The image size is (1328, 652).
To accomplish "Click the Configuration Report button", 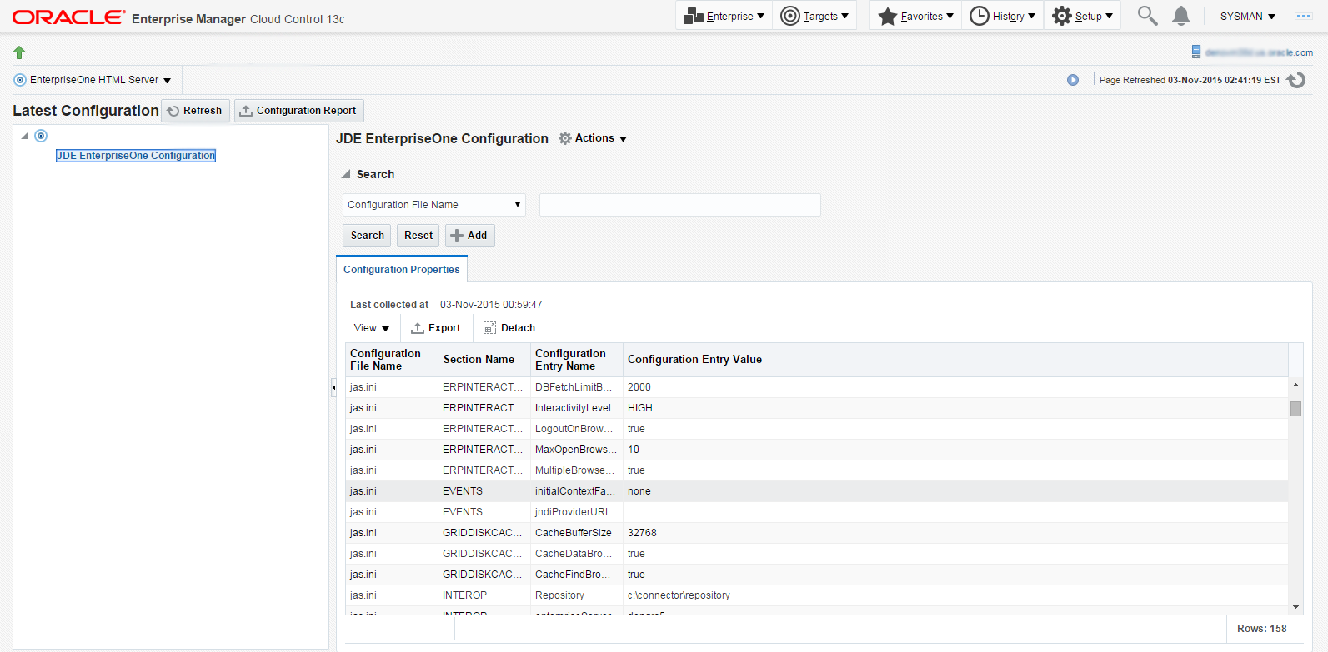I will pyautogui.click(x=298, y=111).
